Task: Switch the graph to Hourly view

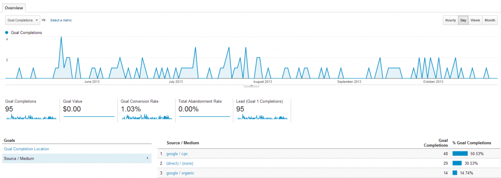Action: (x=451, y=20)
